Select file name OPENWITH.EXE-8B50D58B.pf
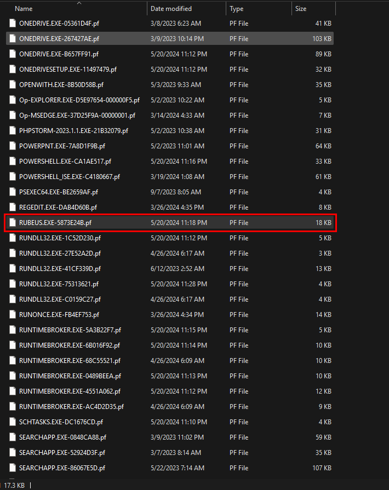Image resolution: width=389 pixels, height=490 pixels. tap(61, 85)
